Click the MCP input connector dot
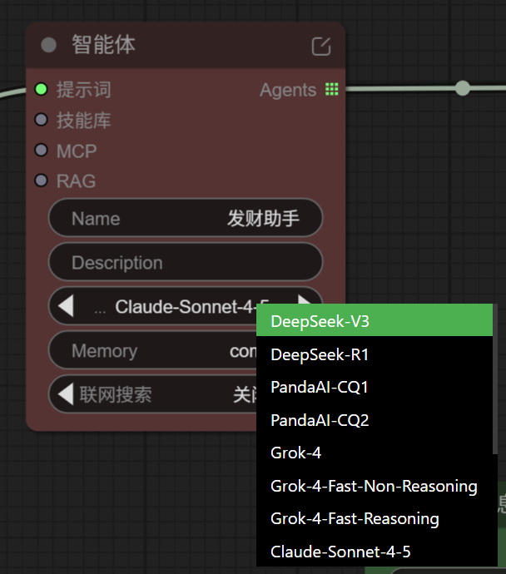506x574 pixels. coord(41,151)
